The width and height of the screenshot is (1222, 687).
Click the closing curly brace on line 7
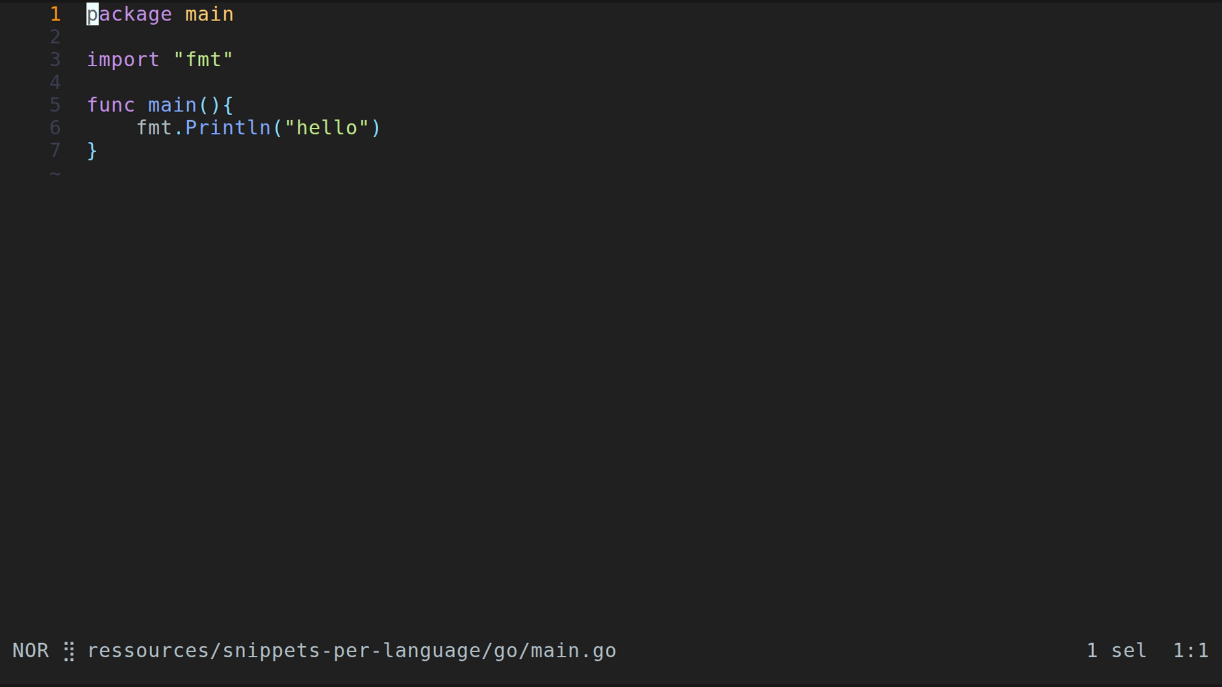(x=92, y=151)
